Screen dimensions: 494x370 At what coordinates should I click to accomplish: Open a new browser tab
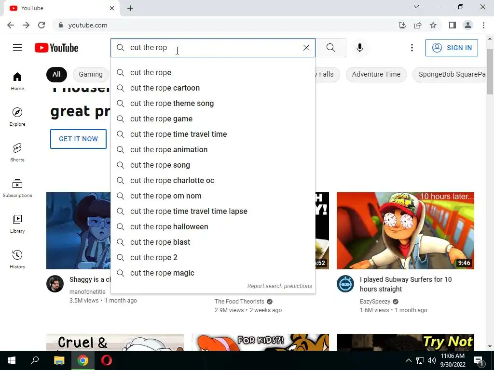pyautogui.click(x=130, y=8)
